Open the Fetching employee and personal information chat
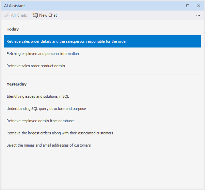Image resolution: width=205 pixels, height=190 pixels. (x=43, y=54)
